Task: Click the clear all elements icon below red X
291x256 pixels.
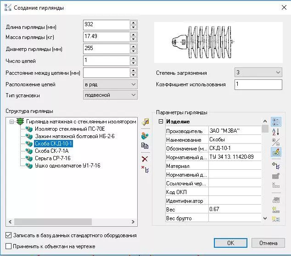Action: [145, 170]
